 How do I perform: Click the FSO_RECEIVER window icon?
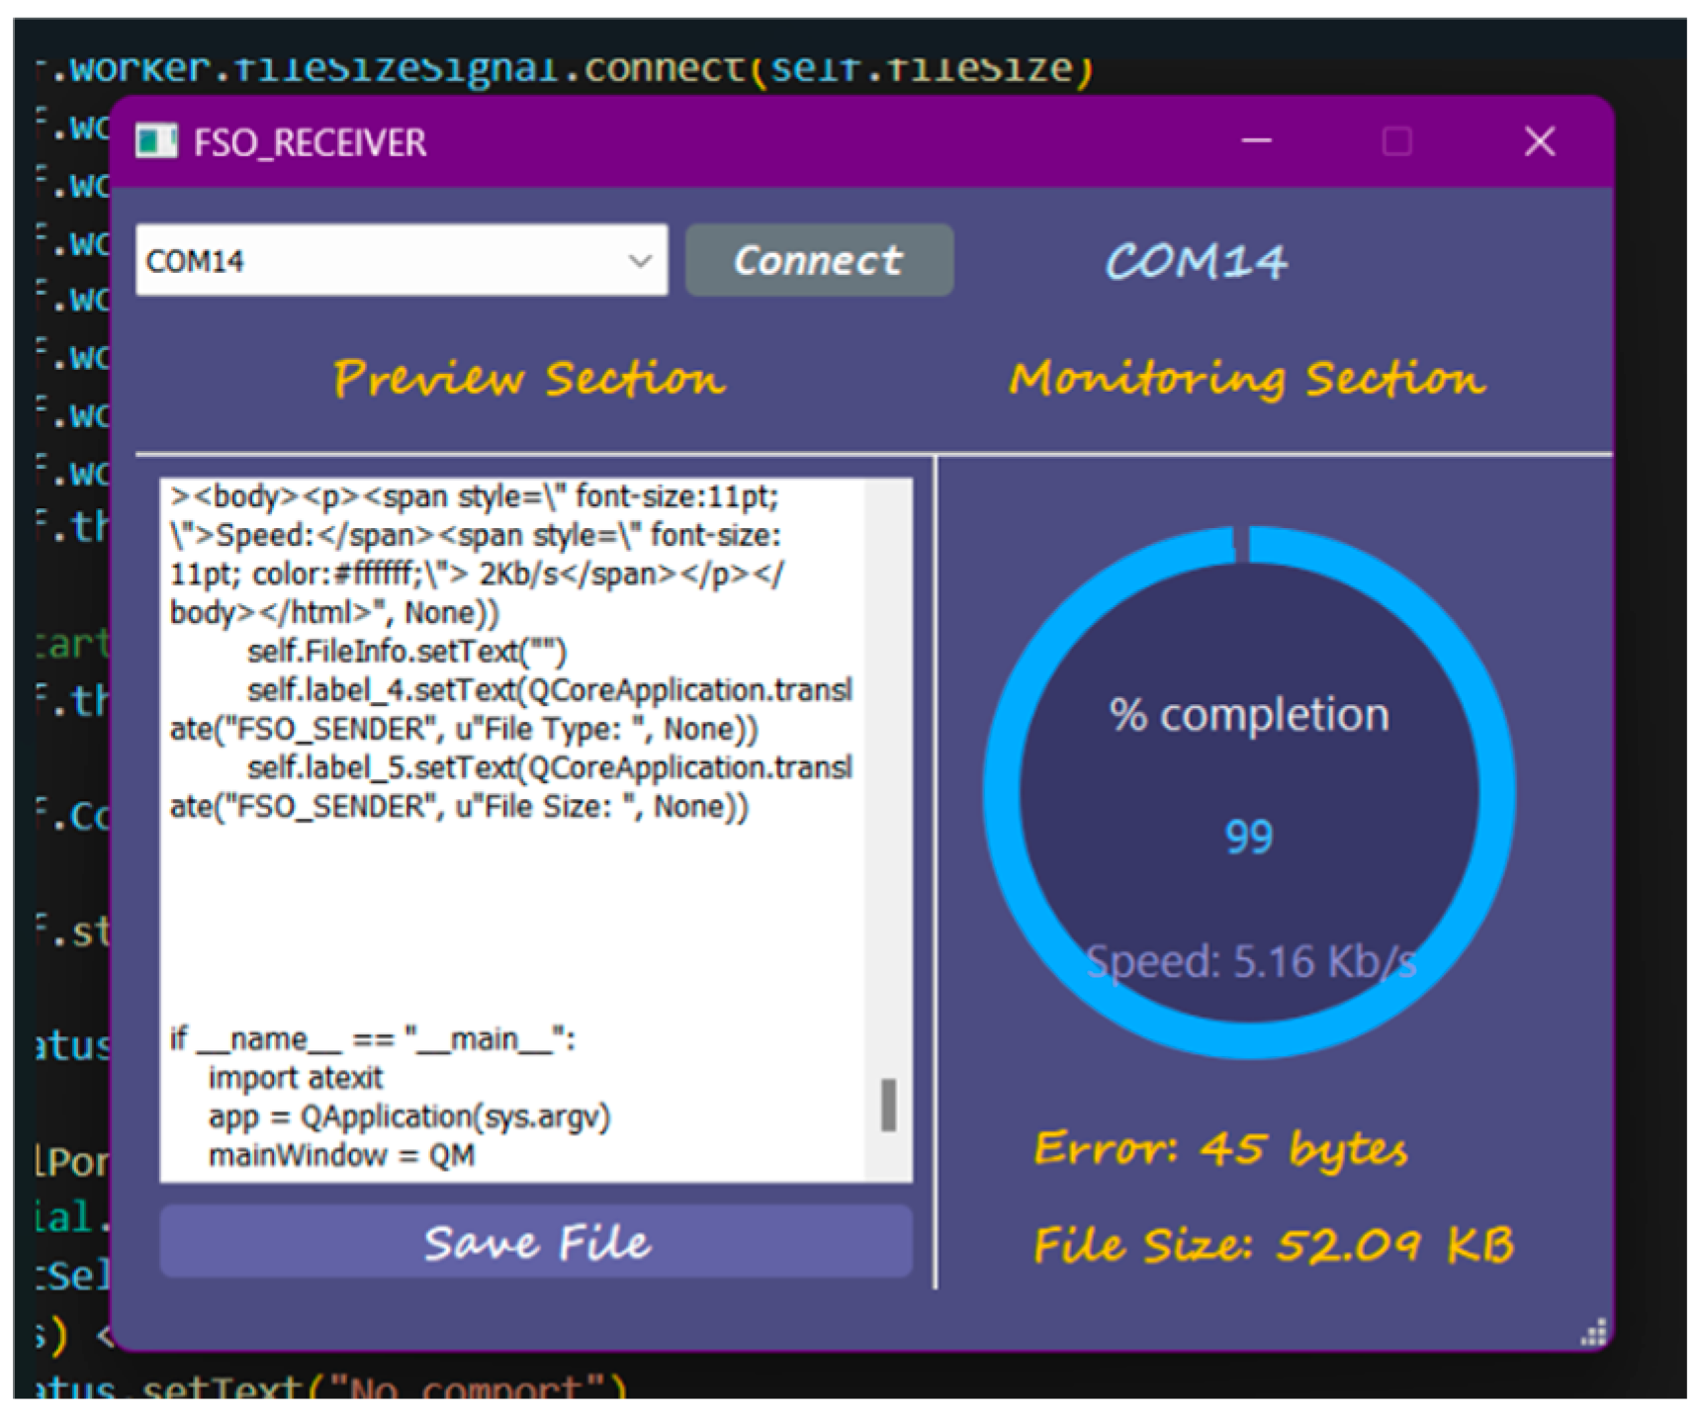pos(156,141)
